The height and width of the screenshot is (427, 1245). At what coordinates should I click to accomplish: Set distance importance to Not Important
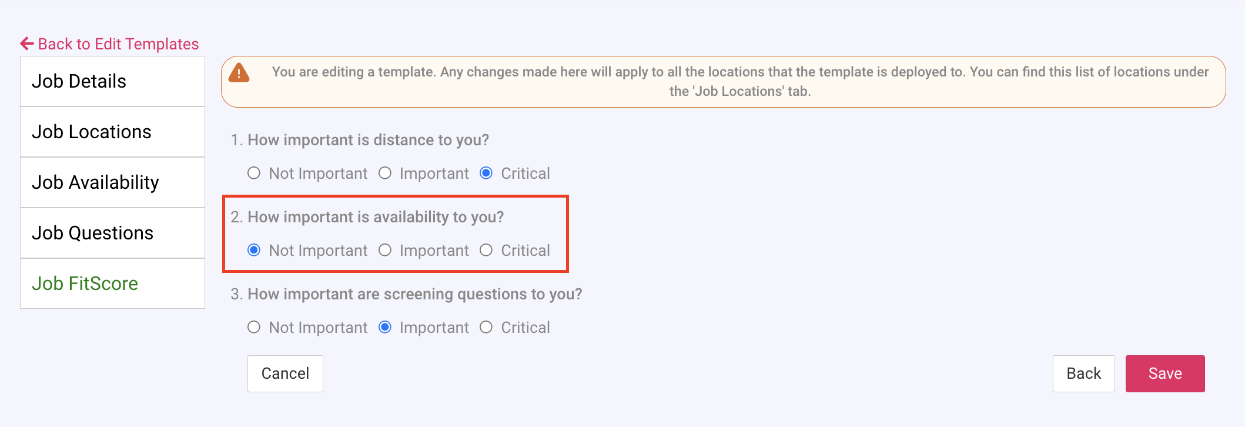[254, 174]
